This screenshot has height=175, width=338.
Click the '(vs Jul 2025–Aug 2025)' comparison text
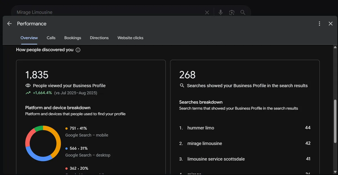75,93
